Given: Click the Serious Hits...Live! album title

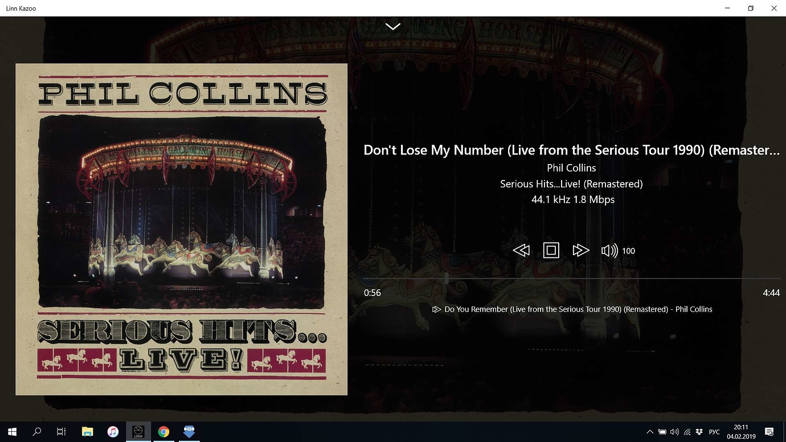Looking at the screenshot, I should (571, 183).
